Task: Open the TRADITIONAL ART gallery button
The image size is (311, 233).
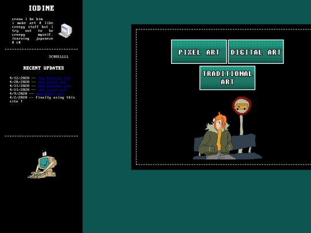Action: [x=227, y=78]
